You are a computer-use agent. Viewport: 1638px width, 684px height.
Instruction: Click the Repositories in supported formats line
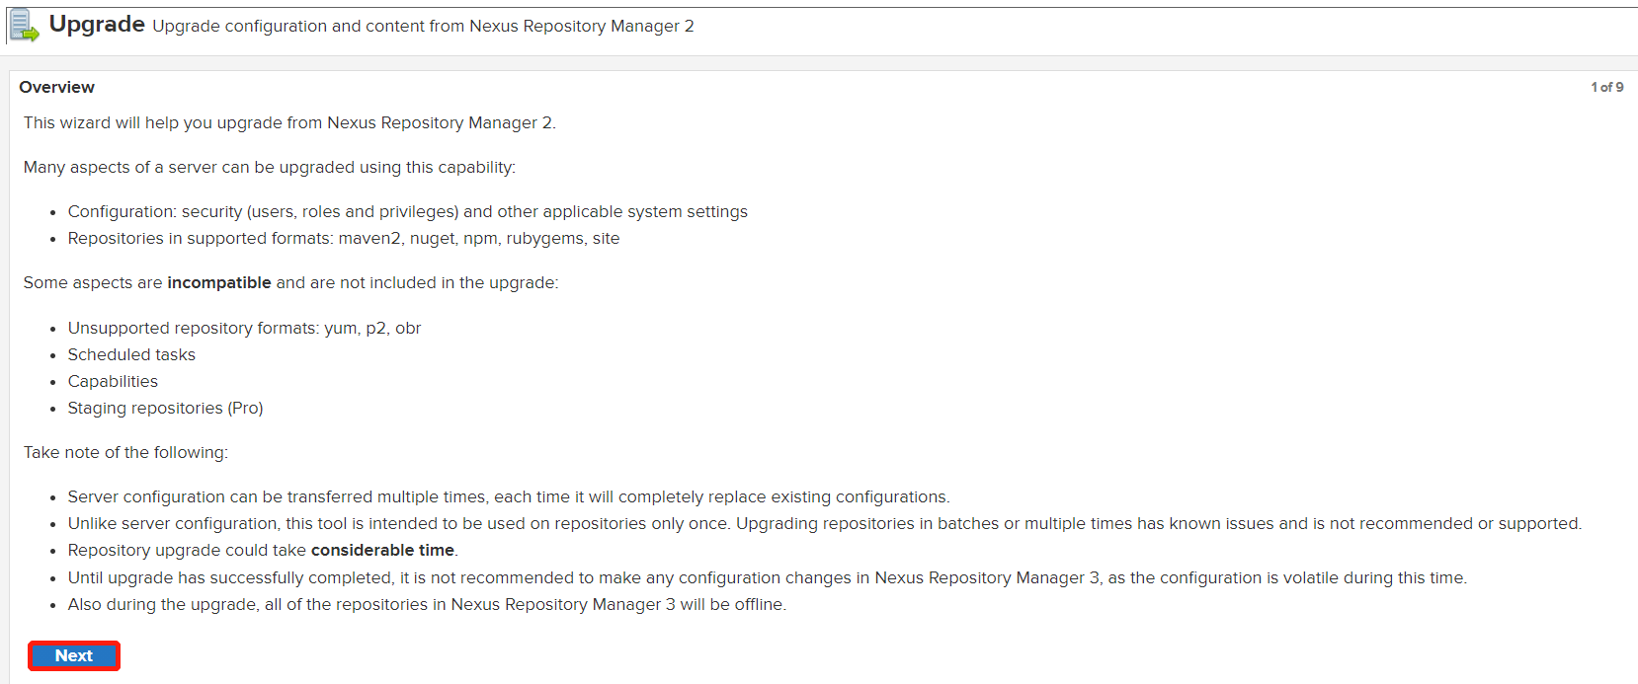(343, 238)
